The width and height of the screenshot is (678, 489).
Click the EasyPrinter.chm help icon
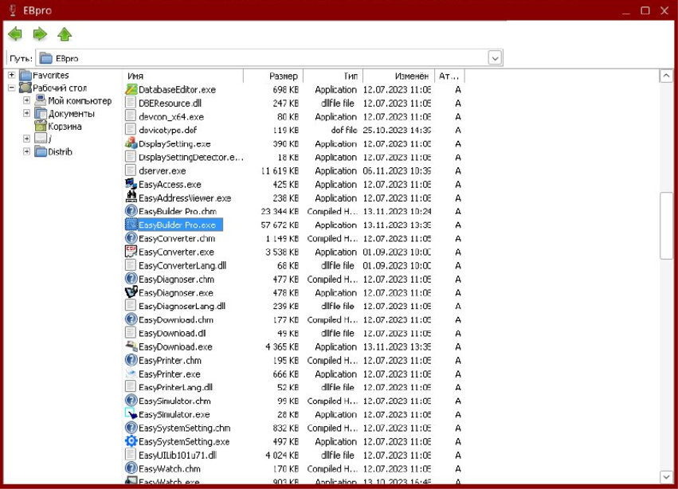(x=131, y=360)
